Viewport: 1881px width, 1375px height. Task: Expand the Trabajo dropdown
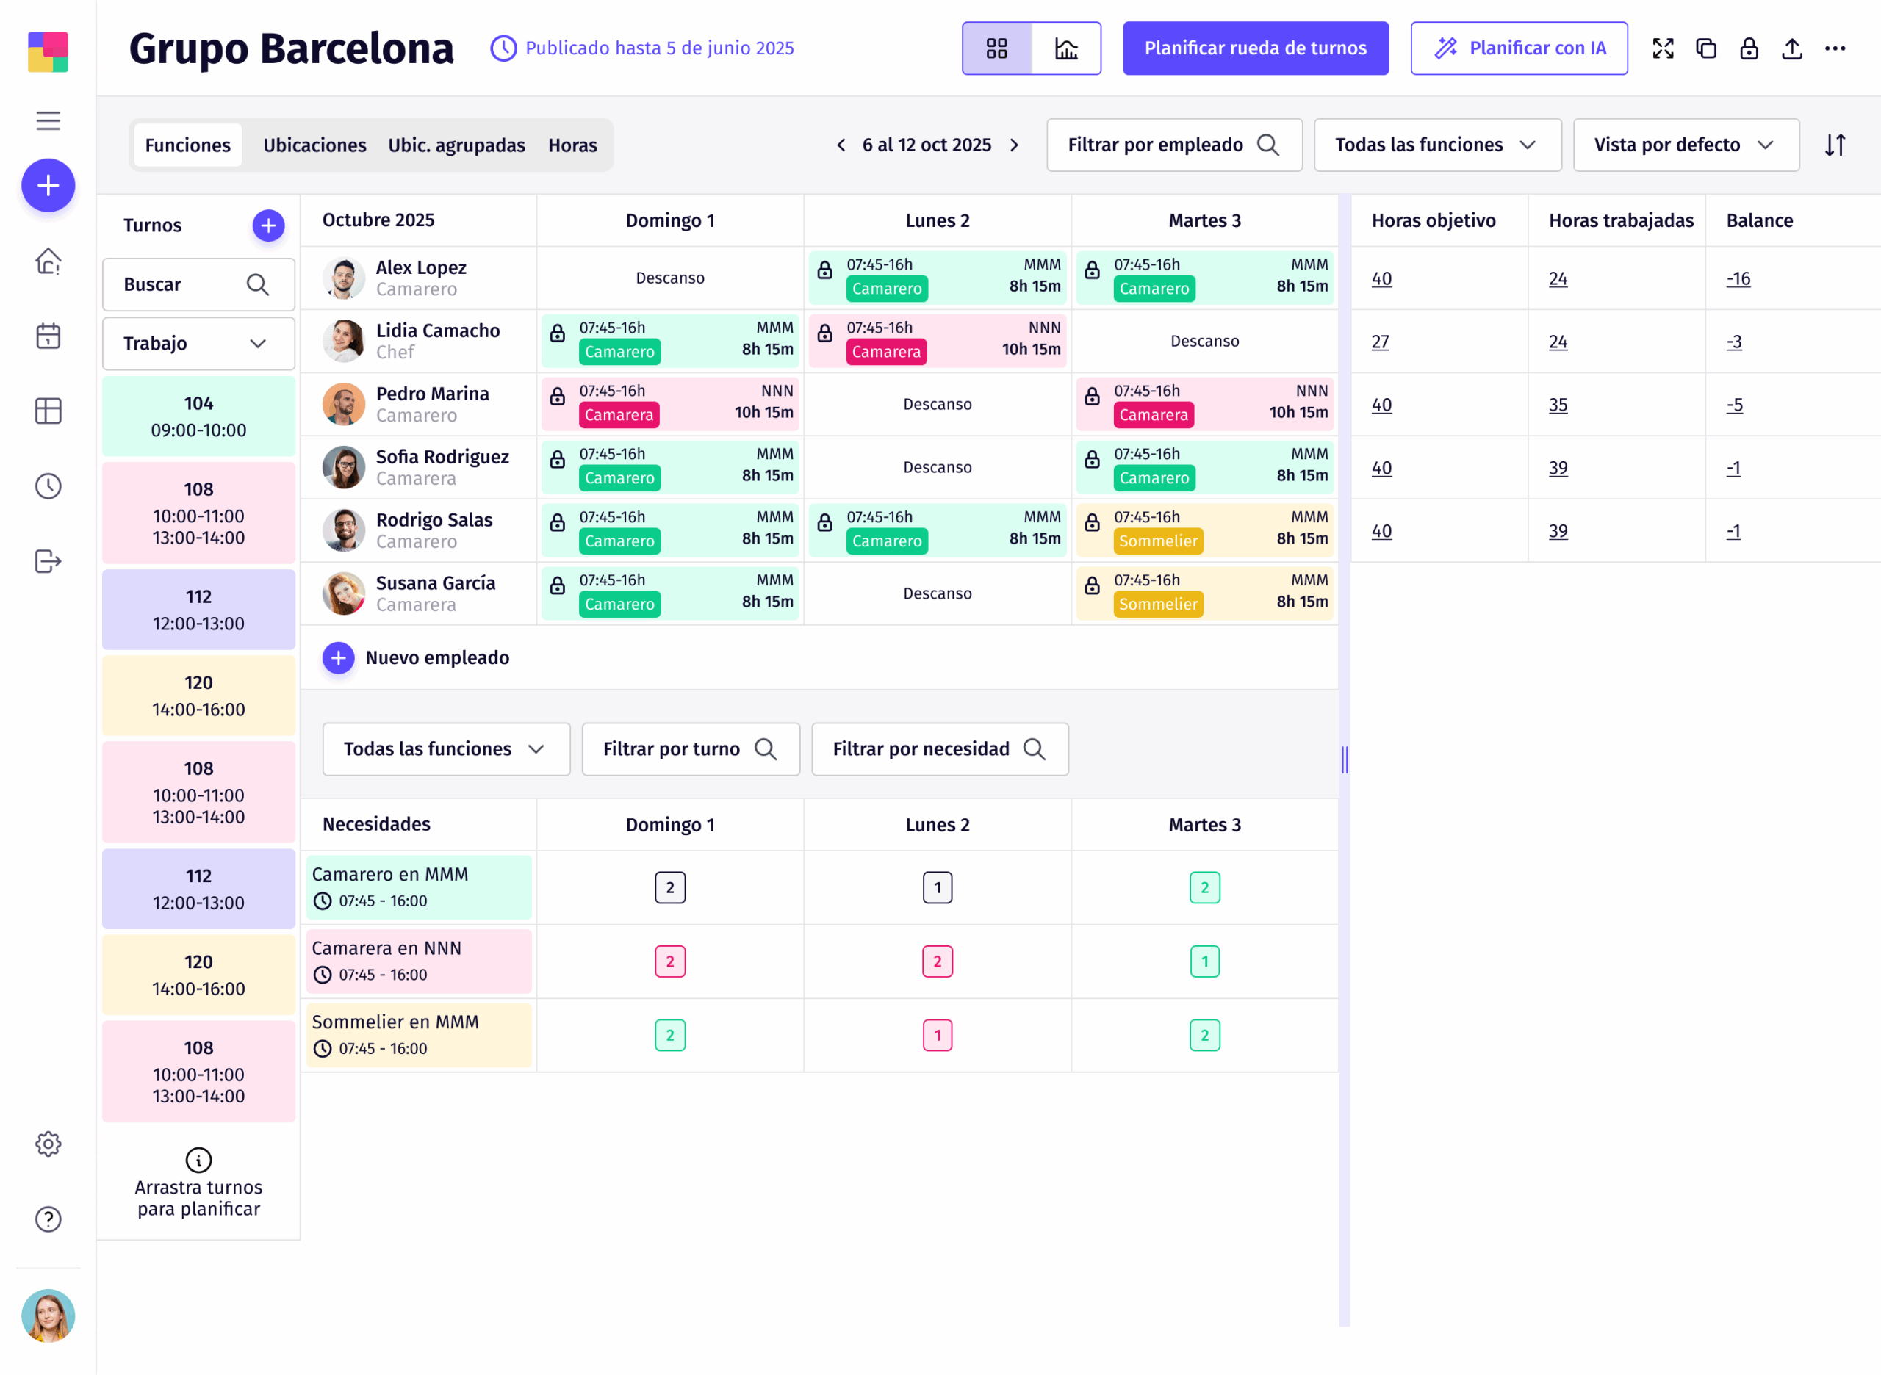(198, 343)
